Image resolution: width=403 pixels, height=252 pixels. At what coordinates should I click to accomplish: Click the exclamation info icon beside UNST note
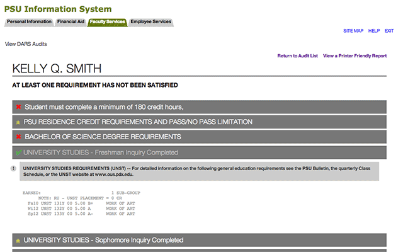point(13,168)
